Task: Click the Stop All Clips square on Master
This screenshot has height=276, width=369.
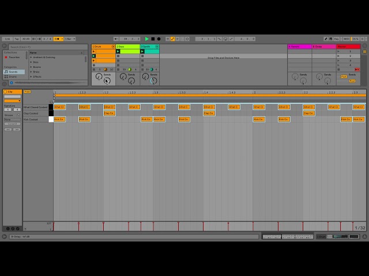Action: (x=338, y=70)
